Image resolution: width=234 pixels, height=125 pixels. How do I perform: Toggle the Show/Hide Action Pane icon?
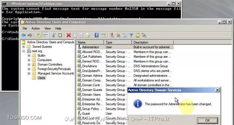[x=103, y=36]
